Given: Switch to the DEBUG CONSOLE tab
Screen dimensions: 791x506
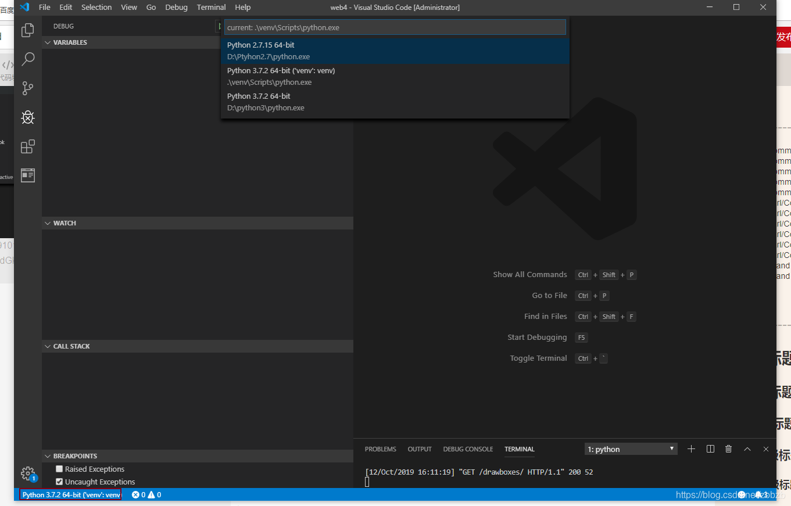Looking at the screenshot, I should click(x=468, y=449).
